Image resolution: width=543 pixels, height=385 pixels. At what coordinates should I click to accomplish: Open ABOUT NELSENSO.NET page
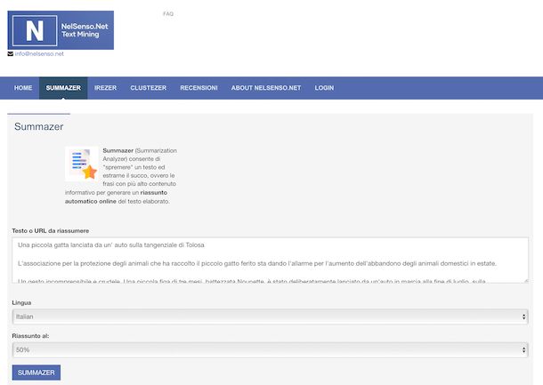point(266,88)
